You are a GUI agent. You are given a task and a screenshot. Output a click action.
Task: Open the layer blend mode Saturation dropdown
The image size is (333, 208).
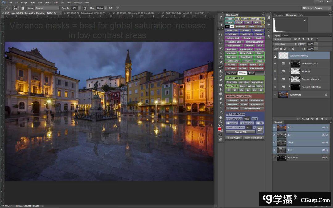(285, 44)
